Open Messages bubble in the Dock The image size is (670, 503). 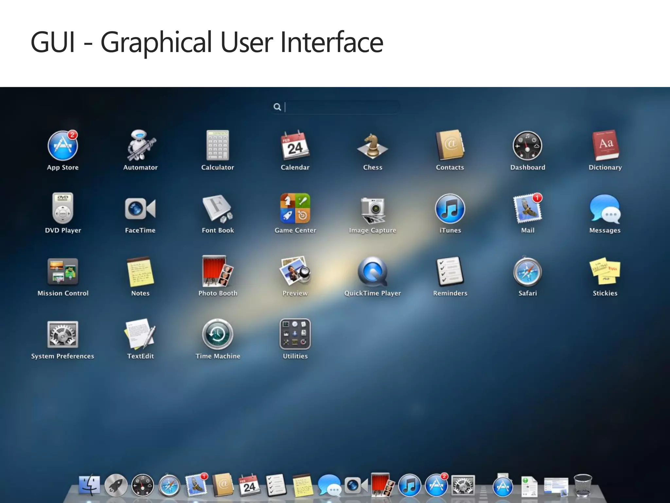330,485
